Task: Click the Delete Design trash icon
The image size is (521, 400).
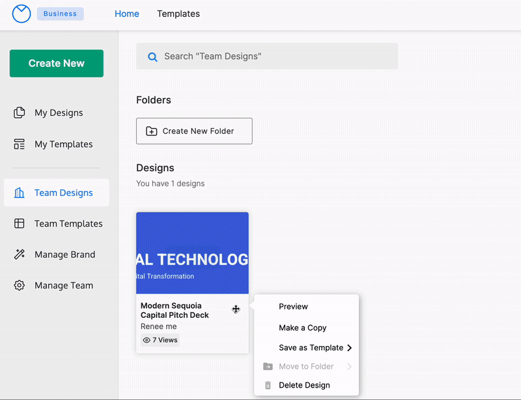Action: [268, 386]
